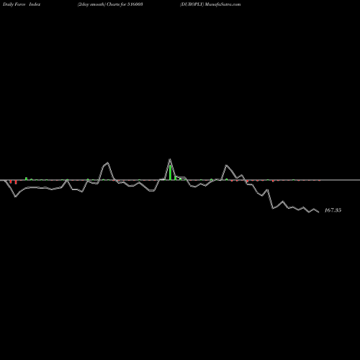Click the '(2day smooth) Charts for 516003' text
The width and height of the screenshot is (360, 360).
tap(110, 4)
